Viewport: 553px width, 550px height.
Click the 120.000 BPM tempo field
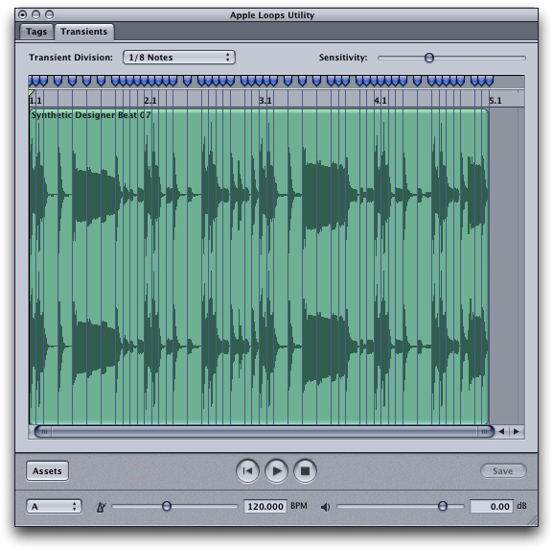pos(265,507)
